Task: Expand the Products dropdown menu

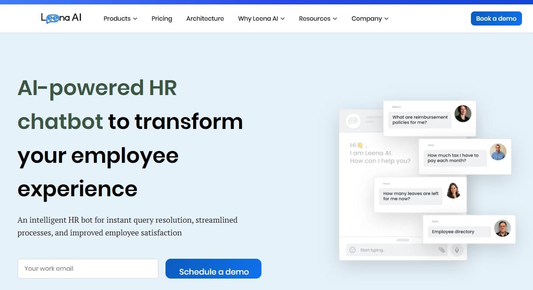Action: 120,18
